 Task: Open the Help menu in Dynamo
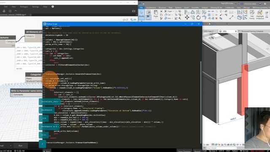tap(45, 7)
